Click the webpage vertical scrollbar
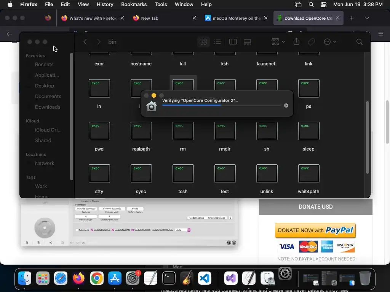Image resolution: width=390 pixels, height=292 pixels. pos(387,122)
